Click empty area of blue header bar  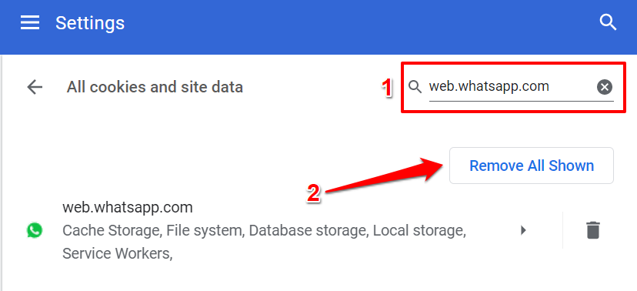tap(345, 25)
